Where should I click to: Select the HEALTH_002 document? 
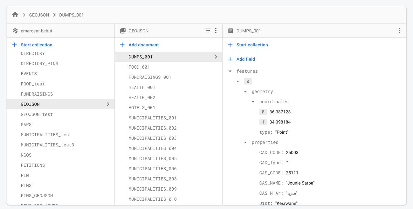click(x=142, y=98)
